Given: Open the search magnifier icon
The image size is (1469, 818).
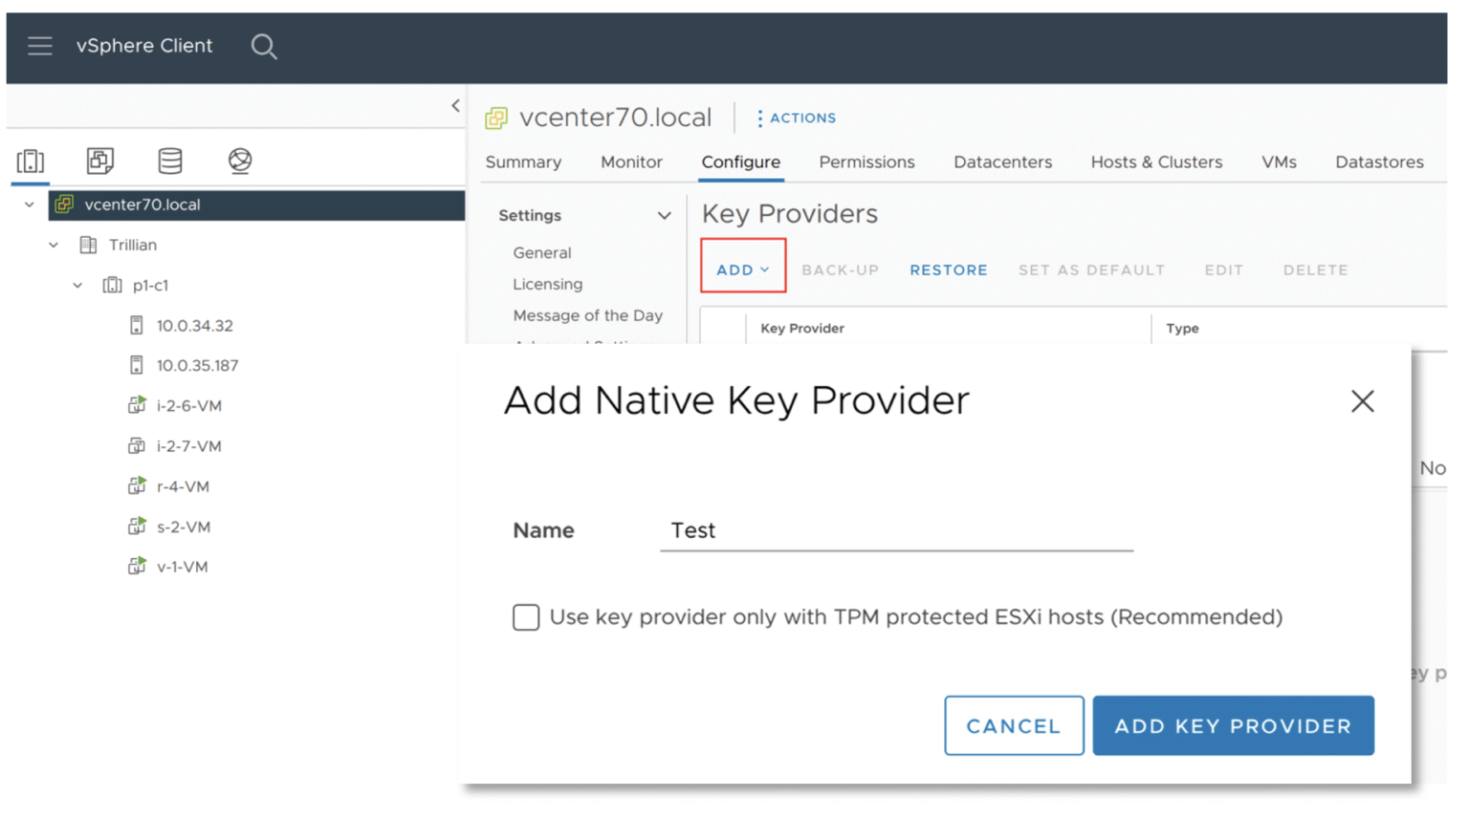Looking at the screenshot, I should coord(264,46).
